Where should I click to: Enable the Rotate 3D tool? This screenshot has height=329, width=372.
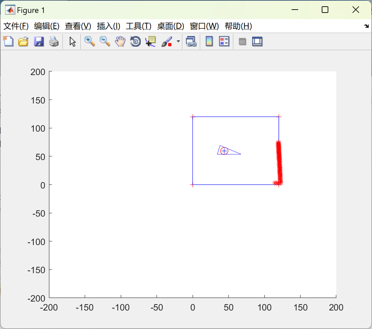click(x=135, y=41)
